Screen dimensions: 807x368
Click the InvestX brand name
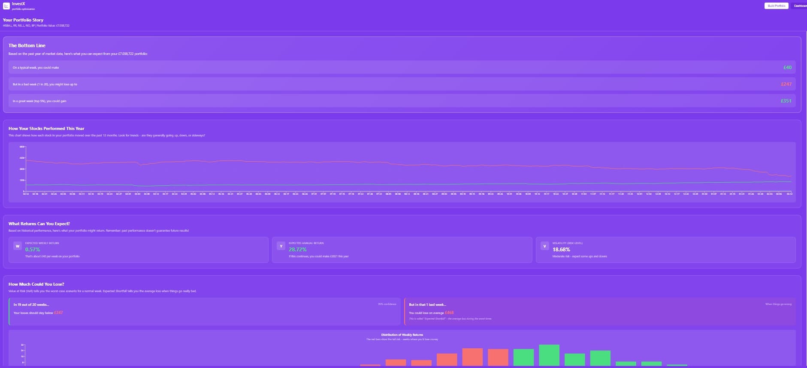point(18,4)
